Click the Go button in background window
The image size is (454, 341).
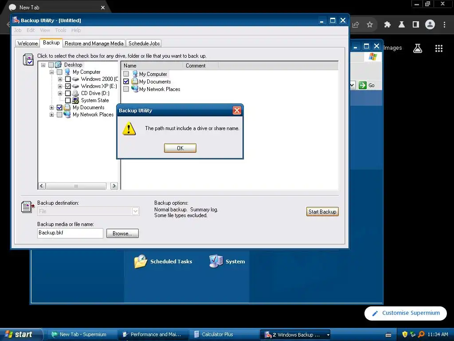coord(367,85)
